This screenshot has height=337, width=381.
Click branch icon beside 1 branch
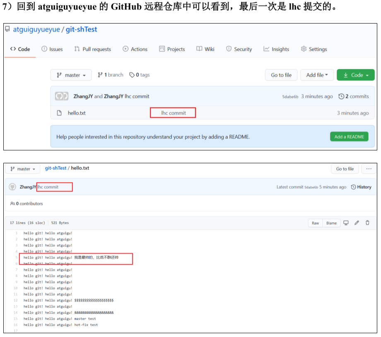(100, 75)
